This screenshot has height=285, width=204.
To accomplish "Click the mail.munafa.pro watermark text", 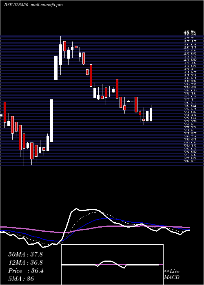I will (47, 5).
